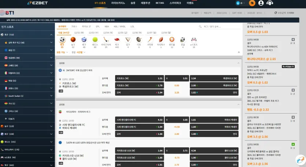Bet on 카자흐스탄 U19 [W] at 1.64

click(x=139, y=151)
